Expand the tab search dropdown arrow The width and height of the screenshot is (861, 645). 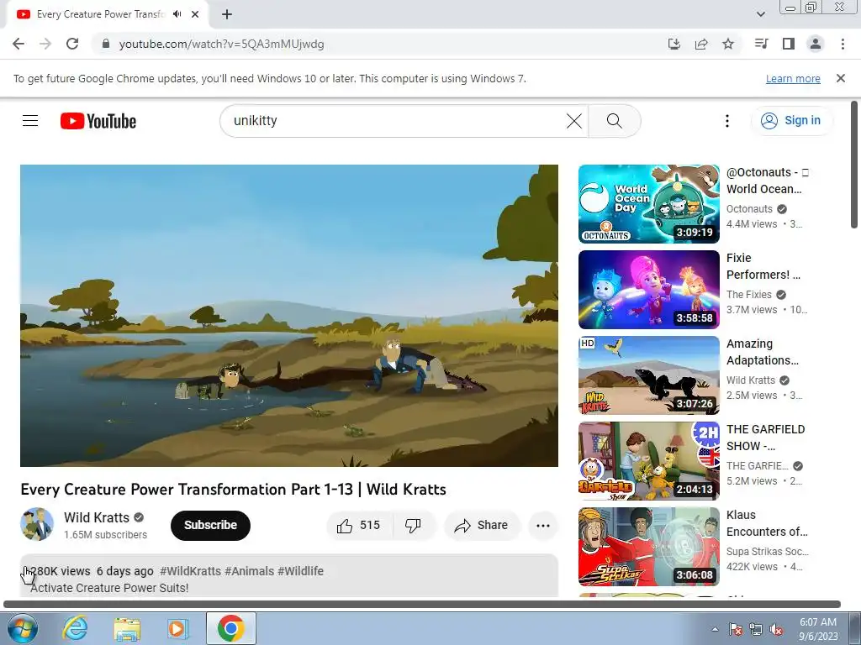[760, 14]
